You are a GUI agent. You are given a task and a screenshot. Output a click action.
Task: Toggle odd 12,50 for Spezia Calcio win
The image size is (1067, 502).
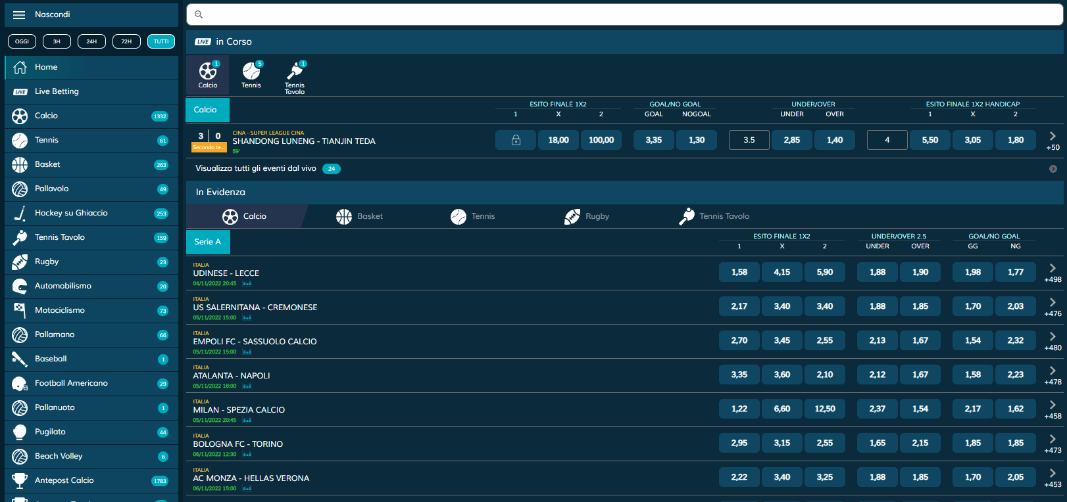point(825,409)
